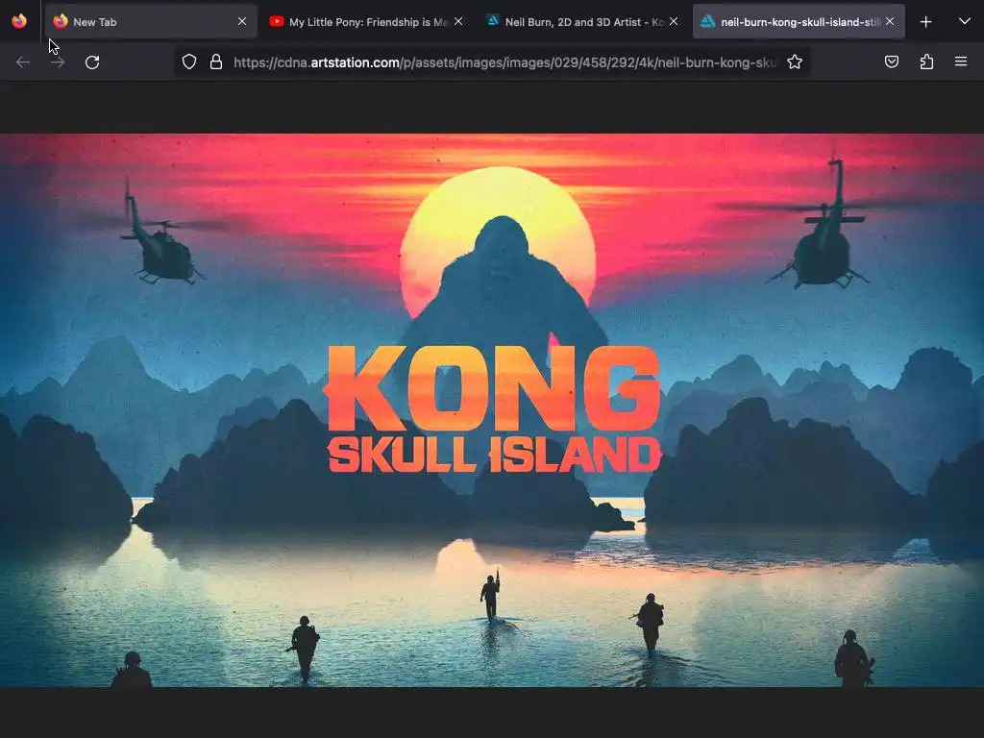Go forward to next page
The height and width of the screenshot is (738, 984).
point(58,62)
